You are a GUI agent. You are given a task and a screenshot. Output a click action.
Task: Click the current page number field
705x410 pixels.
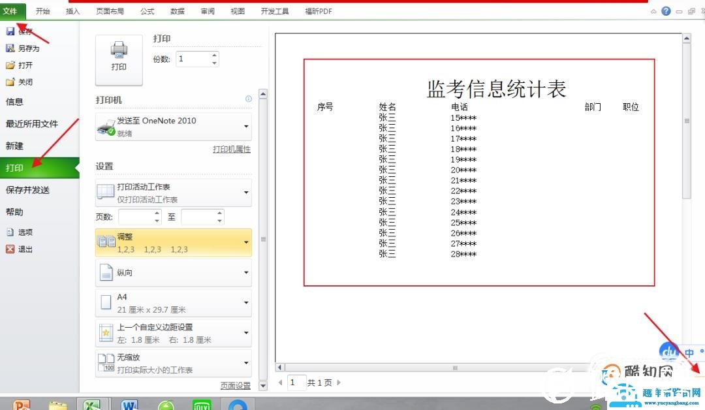296,383
